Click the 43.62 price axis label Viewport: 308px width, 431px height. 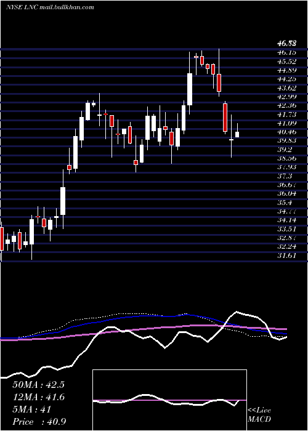(x=286, y=88)
